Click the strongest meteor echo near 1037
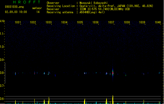 113,73
